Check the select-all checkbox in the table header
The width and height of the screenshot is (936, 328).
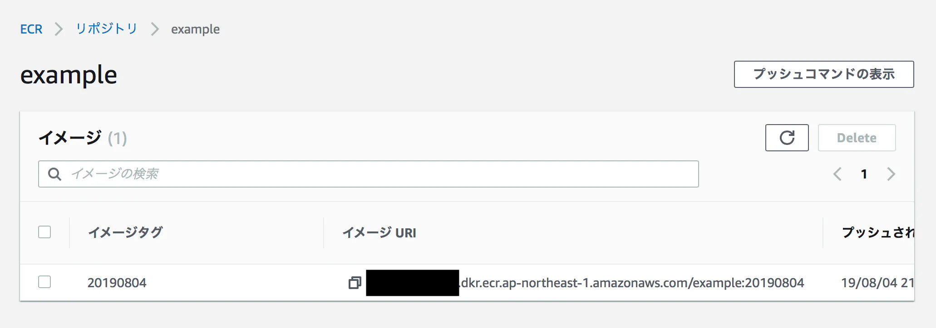(x=45, y=232)
